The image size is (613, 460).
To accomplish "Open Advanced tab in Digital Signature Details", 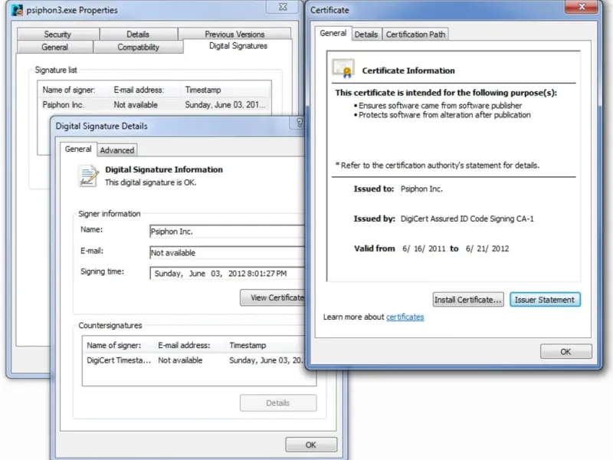I will coord(117,150).
